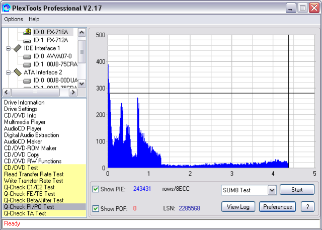This screenshot has height=230, width=322.
Task: Click the device tree horizontal scrollbar thumb
Action: 35,93
